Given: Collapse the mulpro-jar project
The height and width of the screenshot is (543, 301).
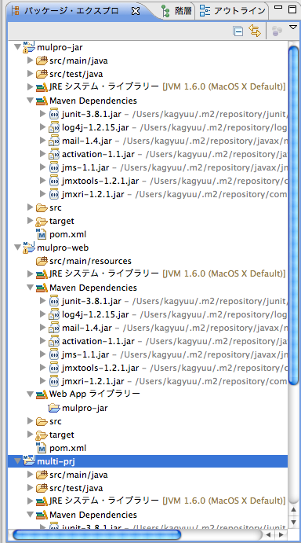Looking at the screenshot, I should click(17, 47).
